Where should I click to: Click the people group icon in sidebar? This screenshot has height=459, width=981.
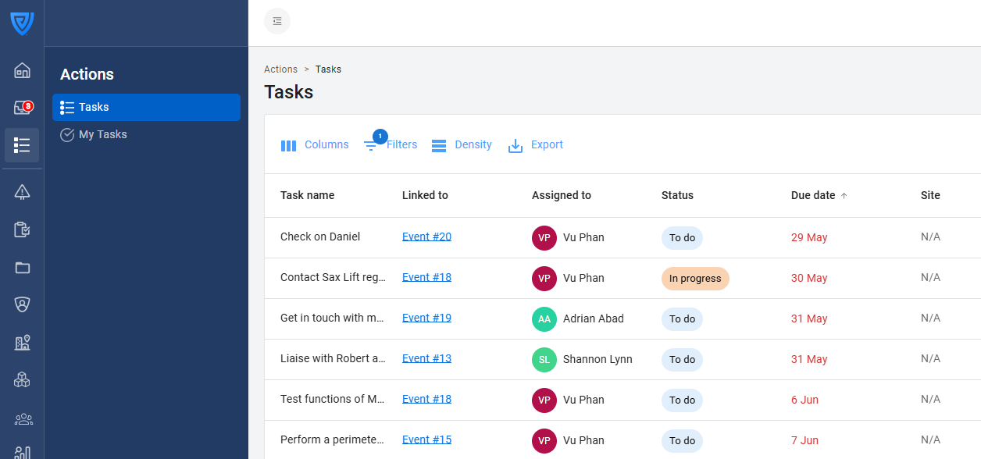[22, 419]
